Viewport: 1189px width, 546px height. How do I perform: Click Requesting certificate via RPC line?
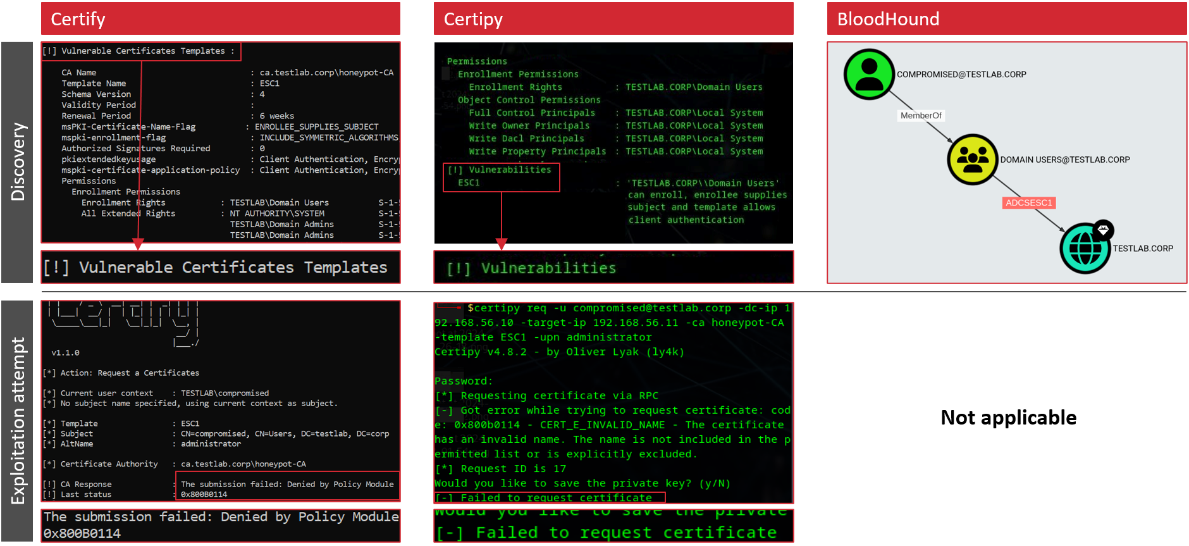point(546,395)
